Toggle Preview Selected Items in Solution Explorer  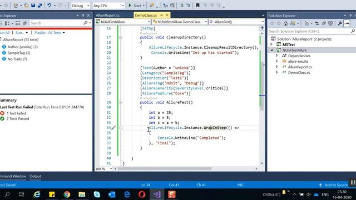pos(347,23)
